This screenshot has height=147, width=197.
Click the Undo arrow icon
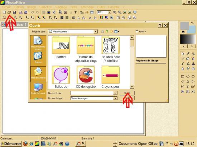click(32, 12)
